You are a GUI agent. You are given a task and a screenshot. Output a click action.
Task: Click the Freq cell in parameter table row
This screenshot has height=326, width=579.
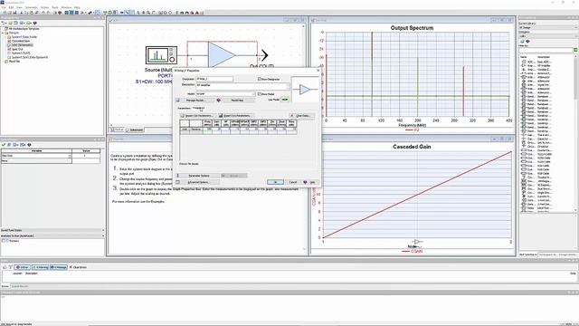(x=207, y=129)
